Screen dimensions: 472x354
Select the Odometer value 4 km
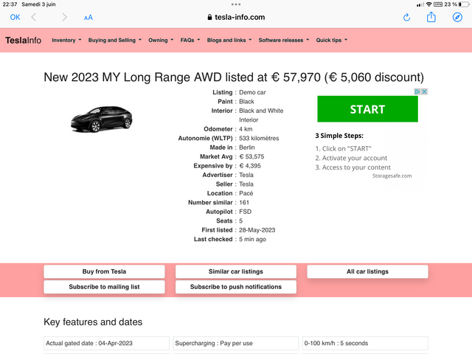coord(246,129)
